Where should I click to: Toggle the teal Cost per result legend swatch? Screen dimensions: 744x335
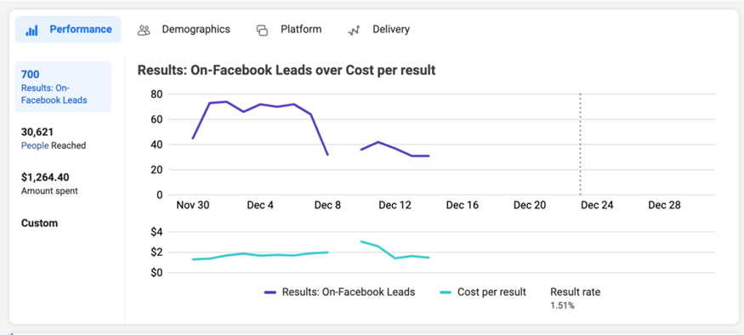446,292
